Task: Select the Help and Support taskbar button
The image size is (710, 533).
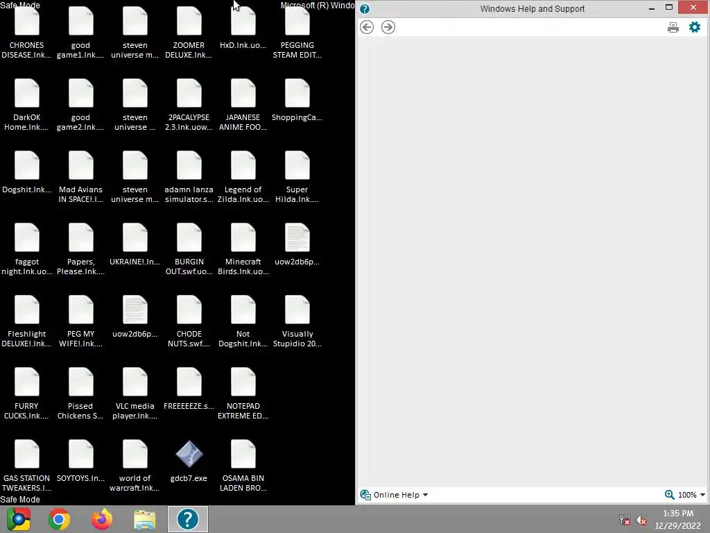Action: pos(188,519)
